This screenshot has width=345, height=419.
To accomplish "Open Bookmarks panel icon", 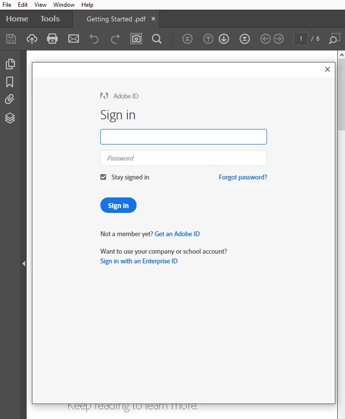I will (10, 82).
